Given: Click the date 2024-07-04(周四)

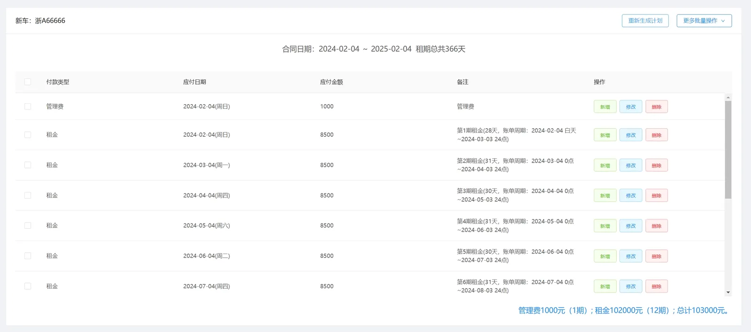Looking at the screenshot, I should [x=207, y=286].
